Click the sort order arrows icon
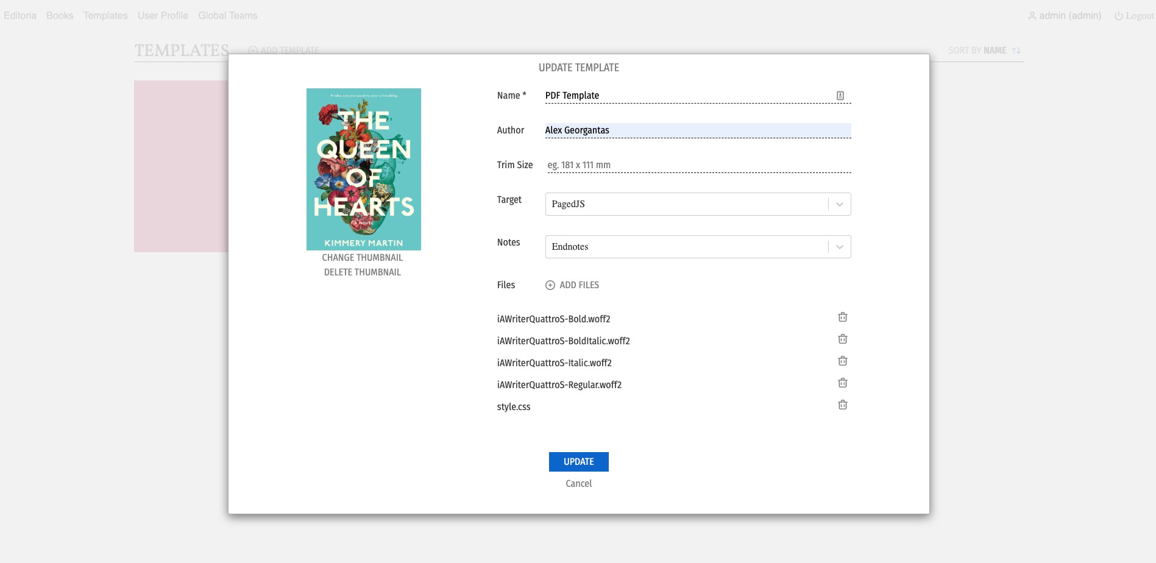Image resolution: width=1156 pixels, height=563 pixels. tap(1016, 51)
